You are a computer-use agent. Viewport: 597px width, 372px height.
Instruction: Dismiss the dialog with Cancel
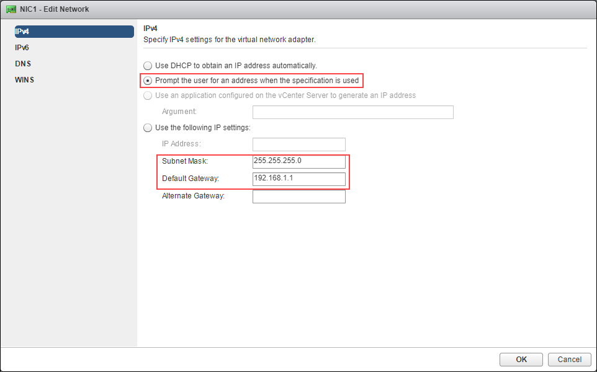[570, 360]
